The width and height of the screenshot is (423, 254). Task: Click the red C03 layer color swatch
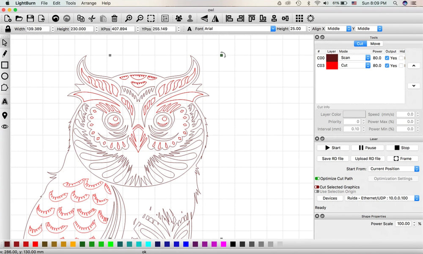332,65
